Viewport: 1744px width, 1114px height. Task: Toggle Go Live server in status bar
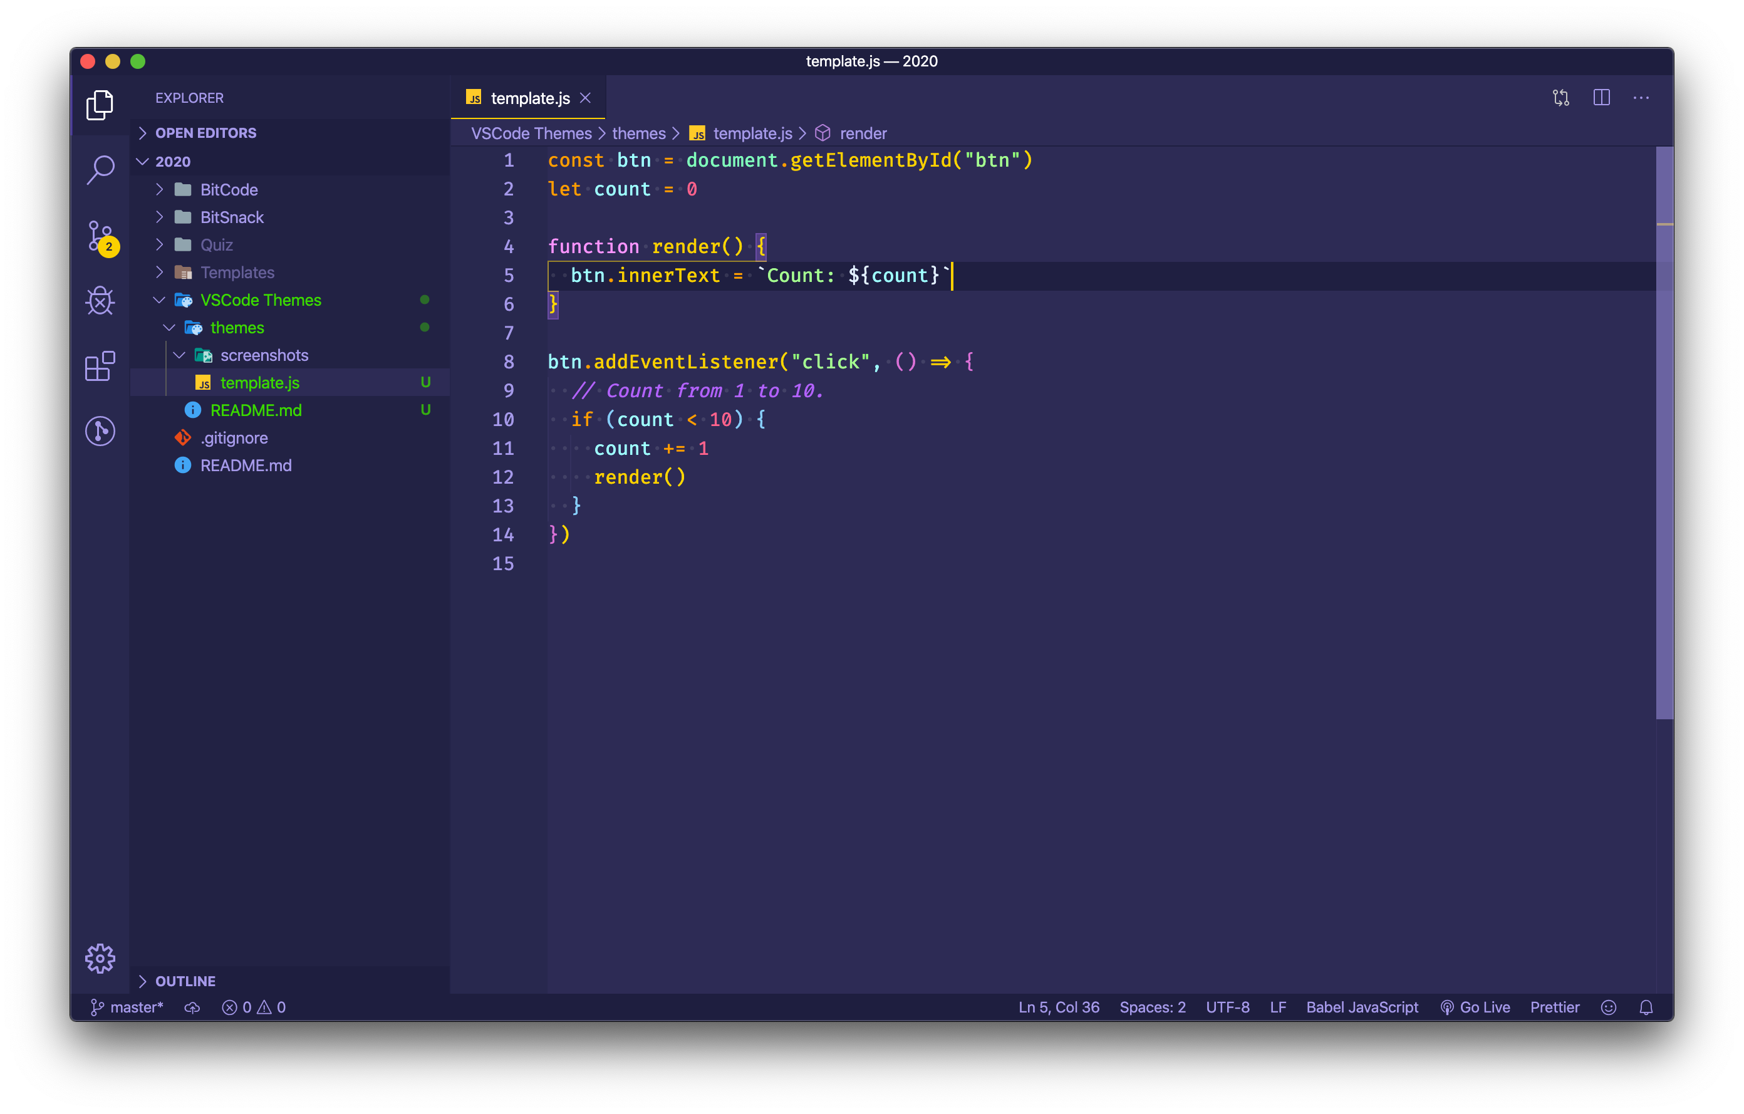pos(1475,1007)
